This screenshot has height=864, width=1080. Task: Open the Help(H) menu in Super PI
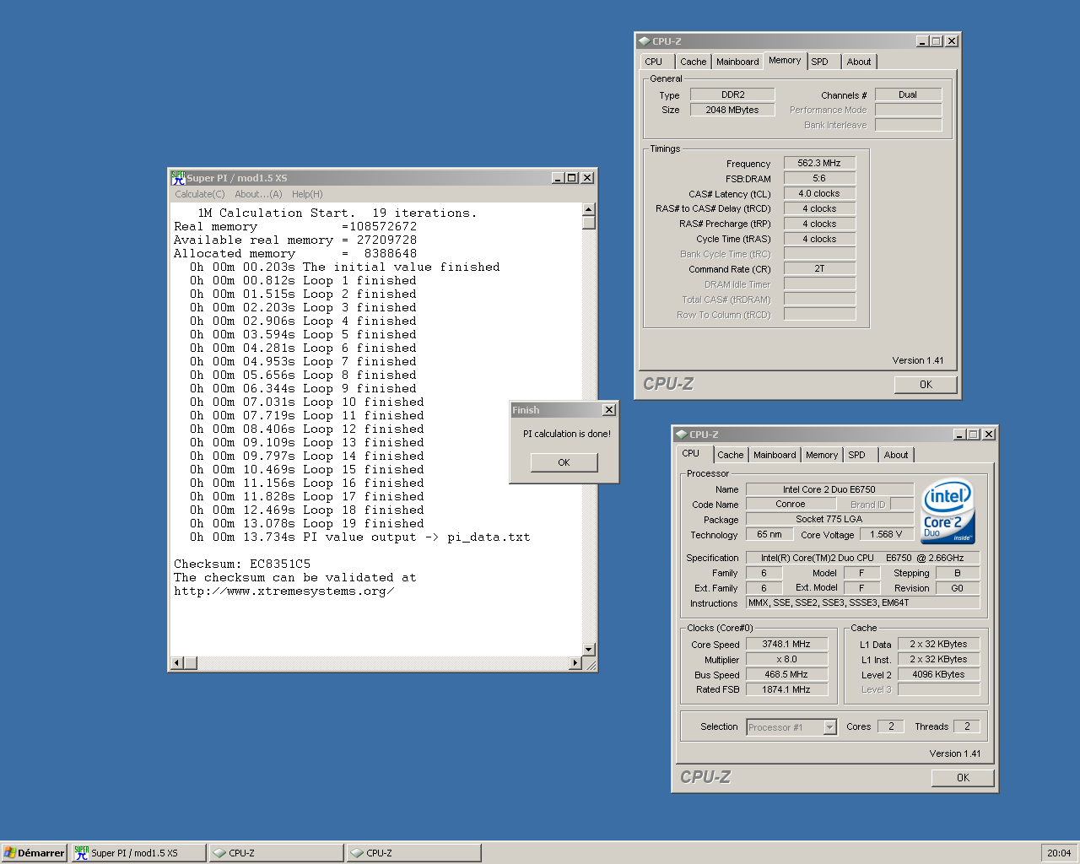[x=307, y=194]
